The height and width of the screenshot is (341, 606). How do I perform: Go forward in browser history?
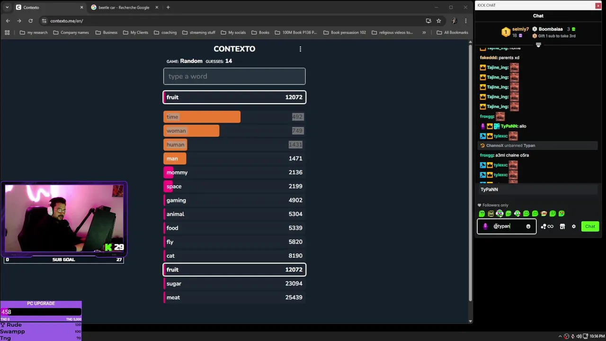19,21
